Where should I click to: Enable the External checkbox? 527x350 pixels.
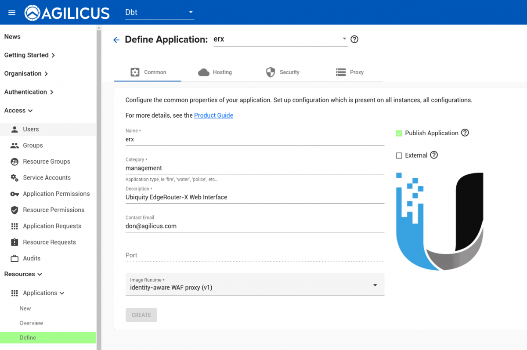pos(399,155)
